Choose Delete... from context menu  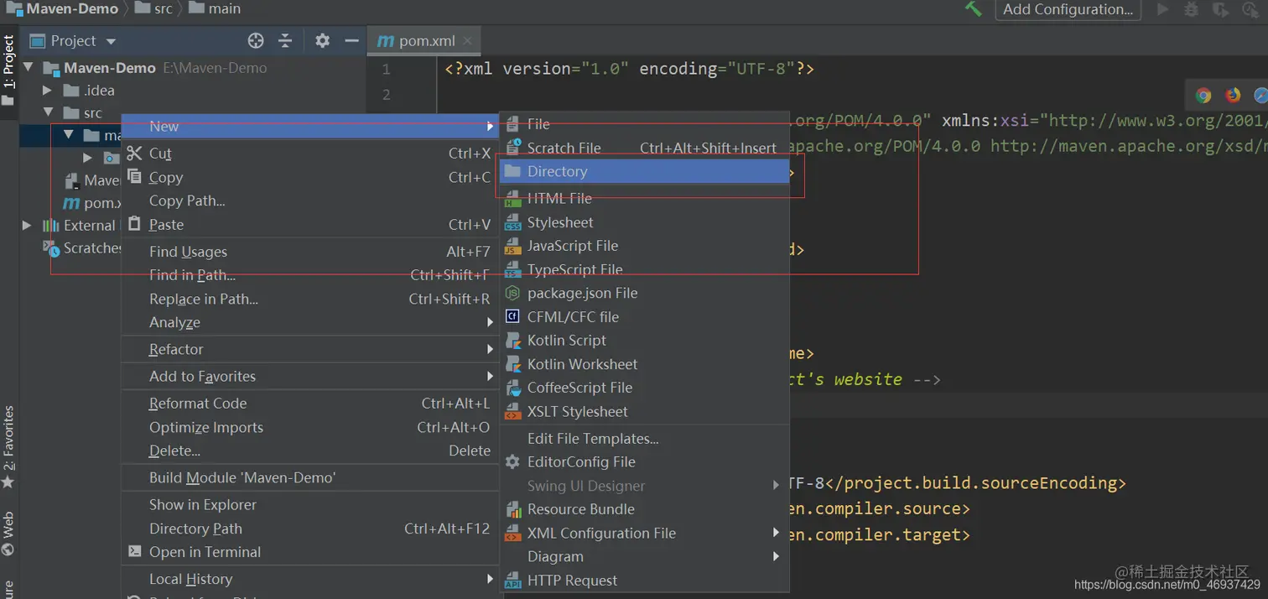pos(310,451)
